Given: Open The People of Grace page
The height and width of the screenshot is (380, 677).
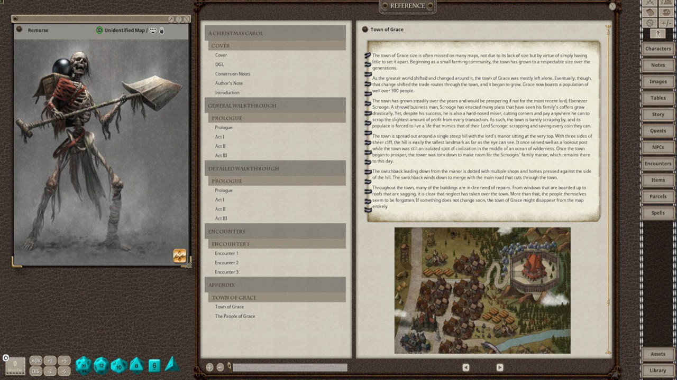Looking at the screenshot, I should [x=235, y=316].
